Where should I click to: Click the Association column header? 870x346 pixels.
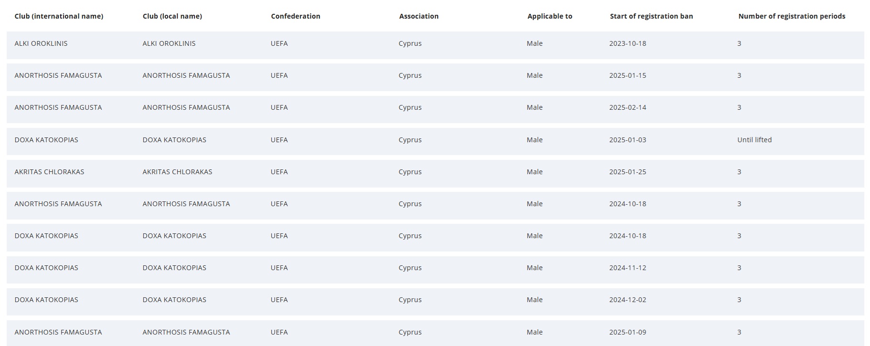(x=419, y=16)
